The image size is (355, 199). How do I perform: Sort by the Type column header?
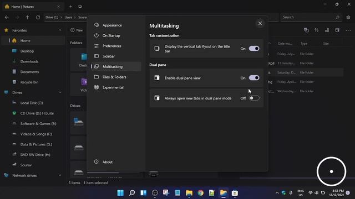(x=304, y=44)
